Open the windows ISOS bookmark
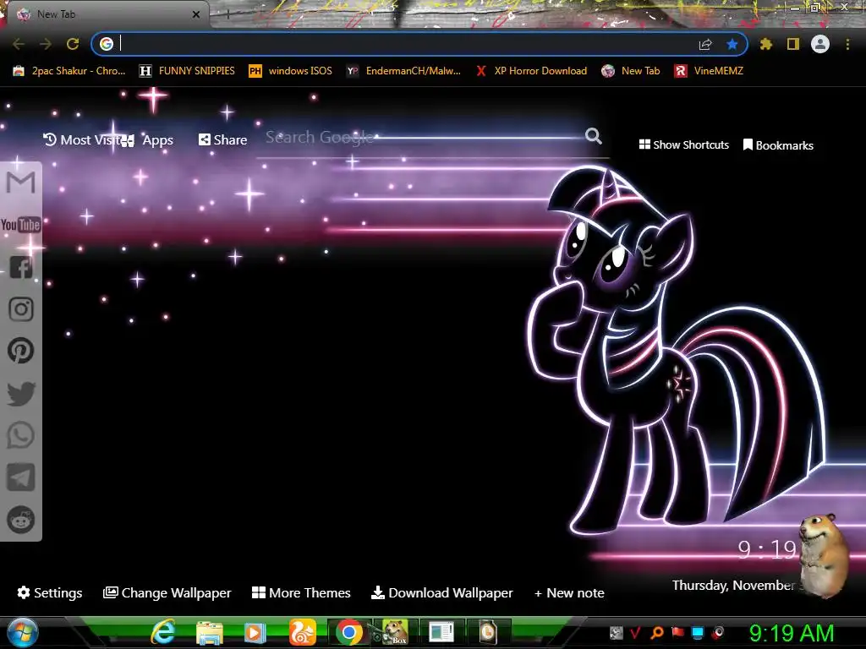This screenshot has width=866, height=649. coord(291,71)
